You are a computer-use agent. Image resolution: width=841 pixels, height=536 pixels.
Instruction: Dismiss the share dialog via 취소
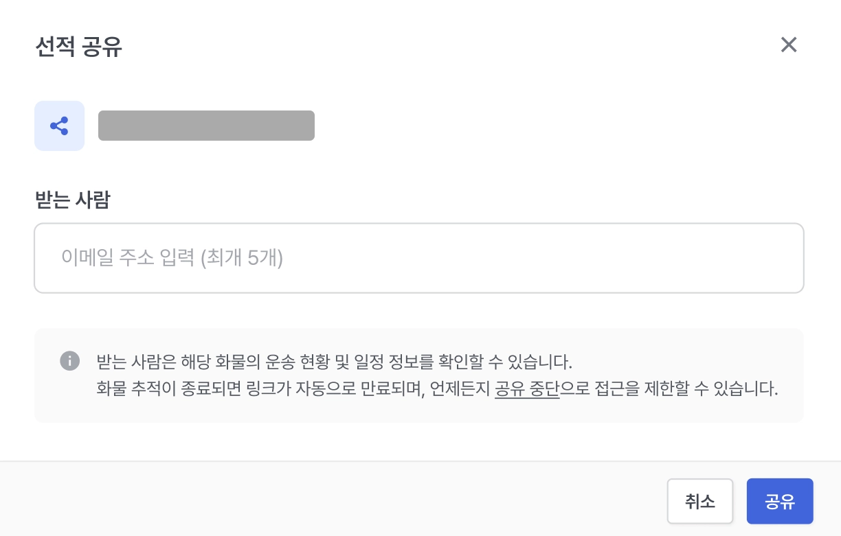699,501
